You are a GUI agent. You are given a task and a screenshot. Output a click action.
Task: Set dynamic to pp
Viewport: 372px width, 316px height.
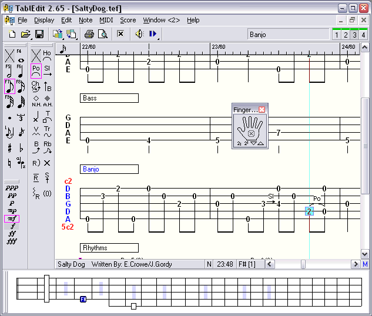tap(12, 196)
